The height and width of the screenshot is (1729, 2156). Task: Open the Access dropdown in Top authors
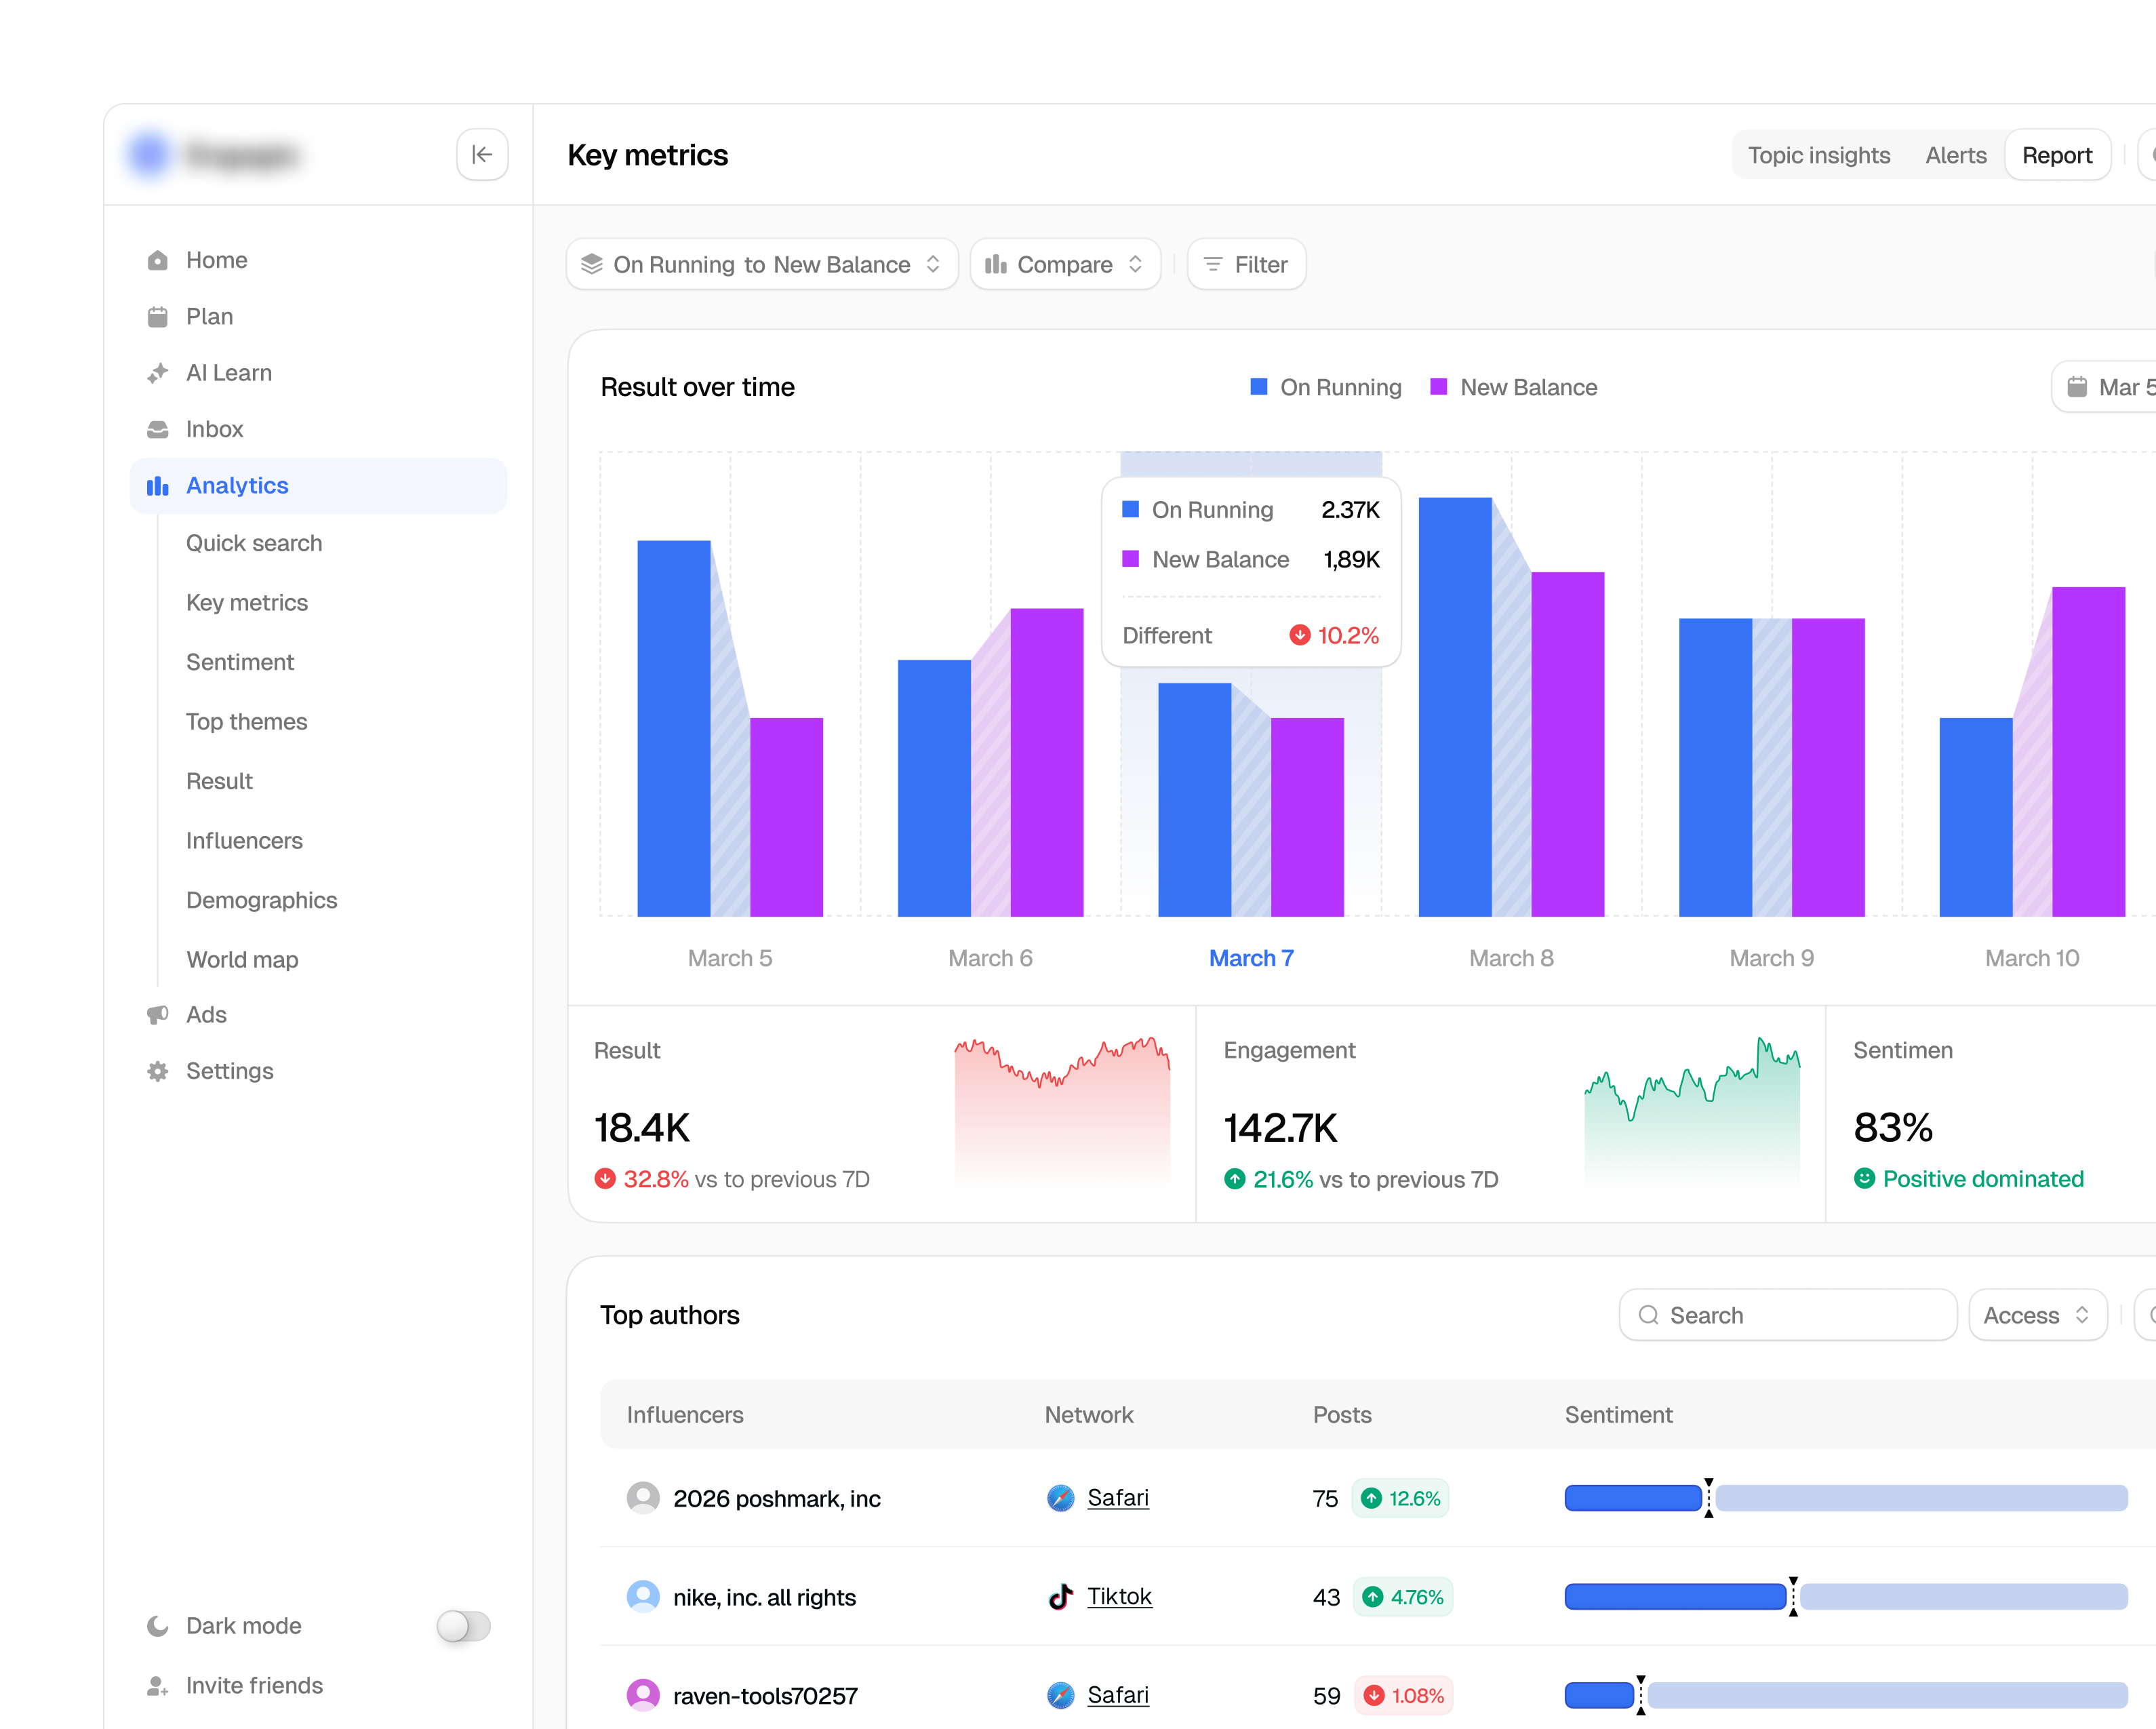[x=2037, y=1315]
